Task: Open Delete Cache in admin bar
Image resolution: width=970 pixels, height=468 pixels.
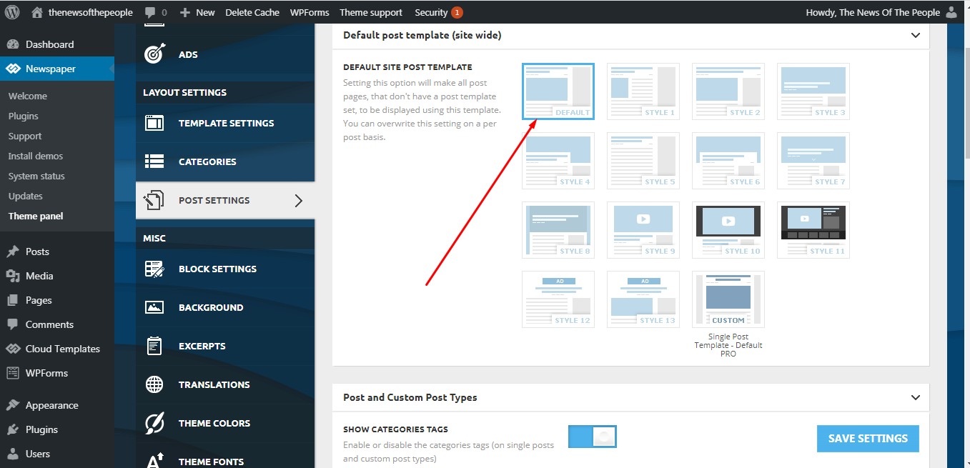Action: click(252, 12)
